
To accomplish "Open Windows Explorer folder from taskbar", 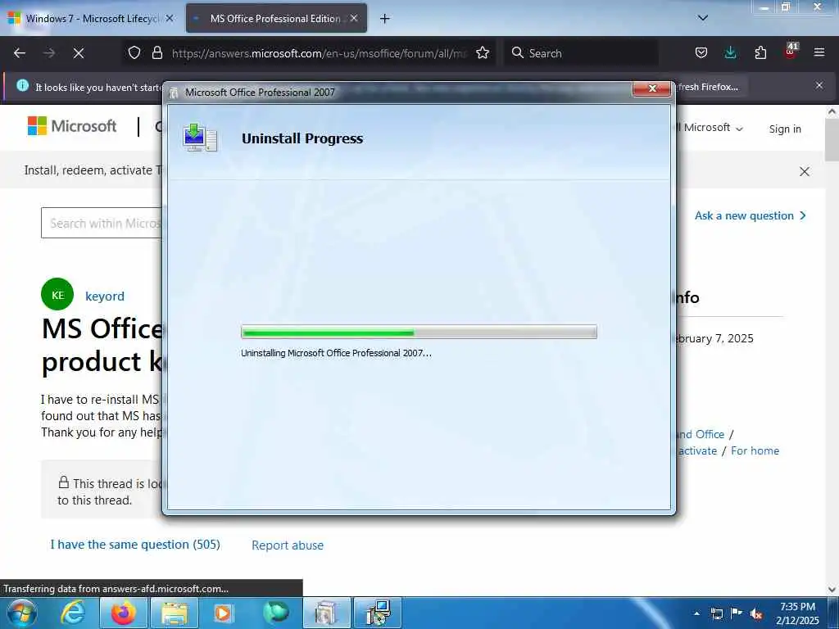I will click(x=175, y=613).
